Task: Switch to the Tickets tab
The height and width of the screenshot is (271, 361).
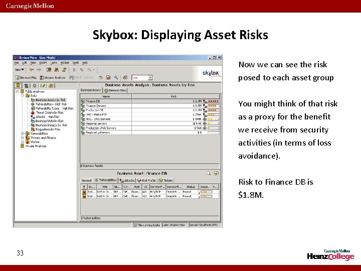Action: click(x=166, y=181)
